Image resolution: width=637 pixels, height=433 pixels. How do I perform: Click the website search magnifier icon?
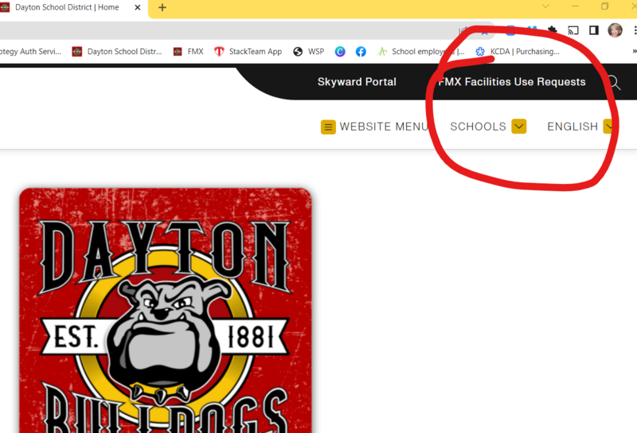(614, 83)
